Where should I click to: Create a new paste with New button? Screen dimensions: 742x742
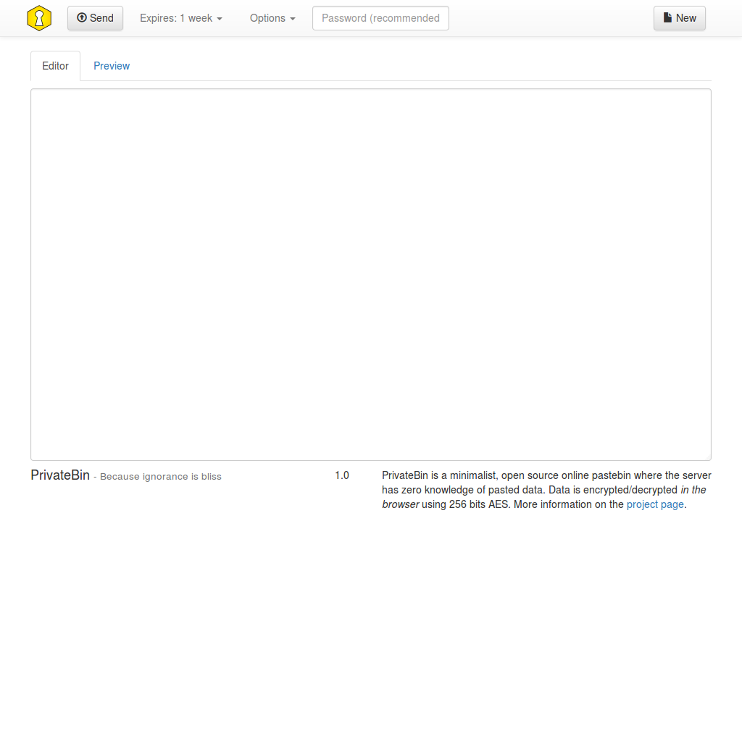(x=679, y=17)
